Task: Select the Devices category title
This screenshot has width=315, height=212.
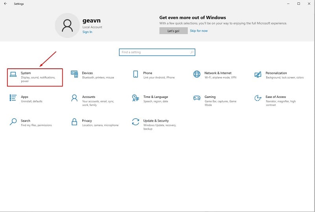Action: [x=87, y=73]
